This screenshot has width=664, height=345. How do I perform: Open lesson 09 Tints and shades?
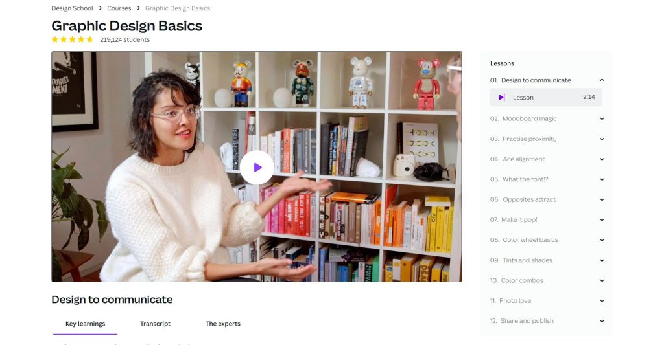coord(547,260)
